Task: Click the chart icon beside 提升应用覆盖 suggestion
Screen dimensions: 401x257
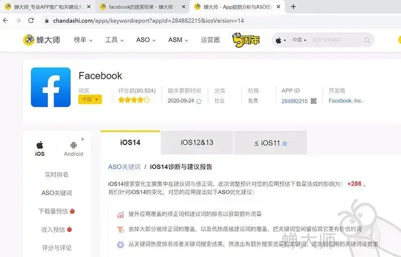Action: (x=120, y=214)
